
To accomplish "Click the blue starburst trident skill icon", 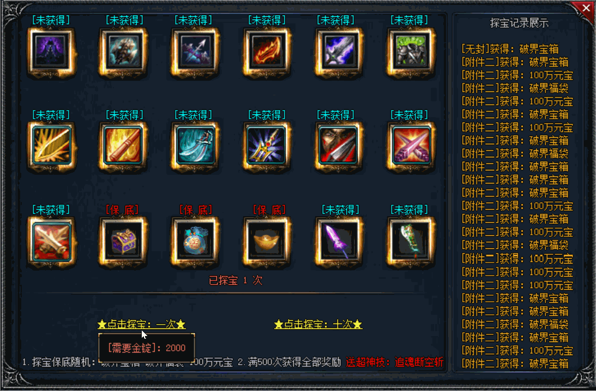I will point(267,145).
